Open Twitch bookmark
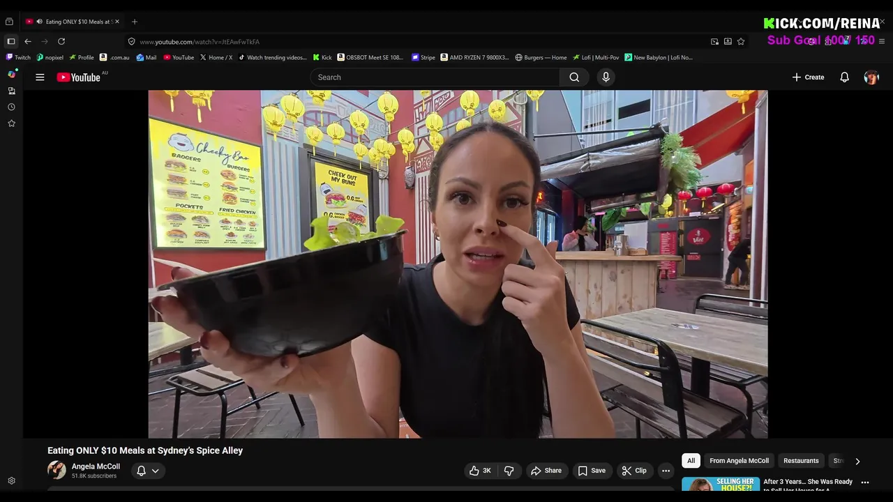Viewport: 893px width, 502px height. tap(19, 58)
